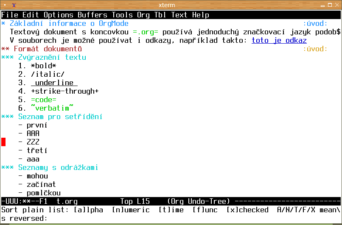The height and width of the screenshot is (225, 342).
Task: Click the xterm icon in title bar
Action: point(14,5)
